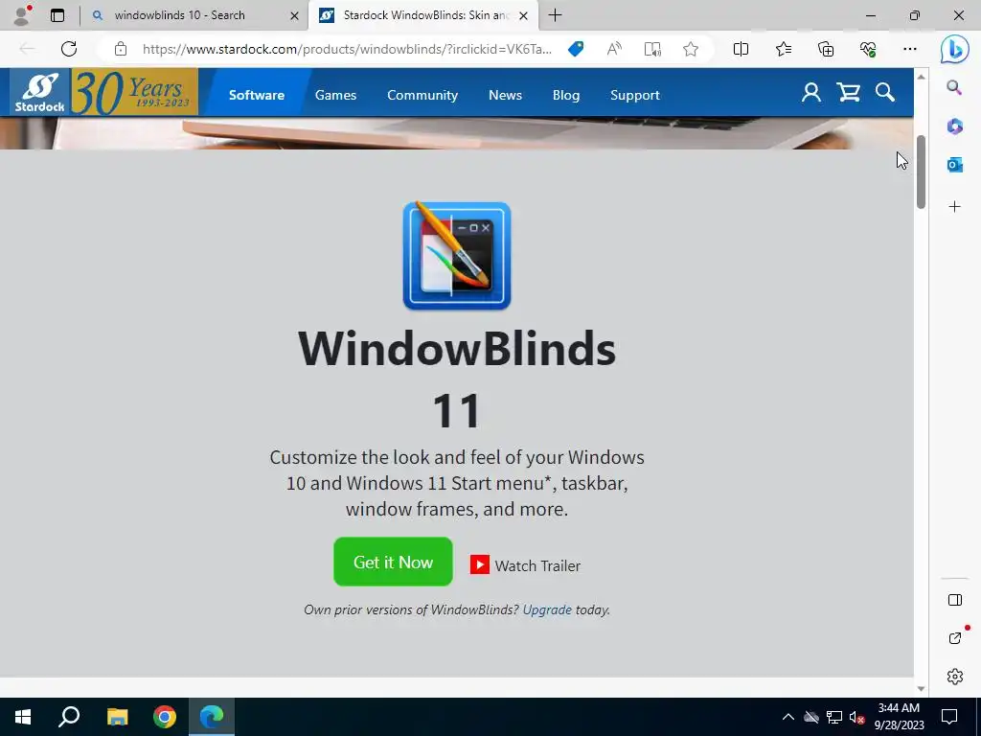Open the Games menu
The image size is (981, 736).
coord(335,95)
